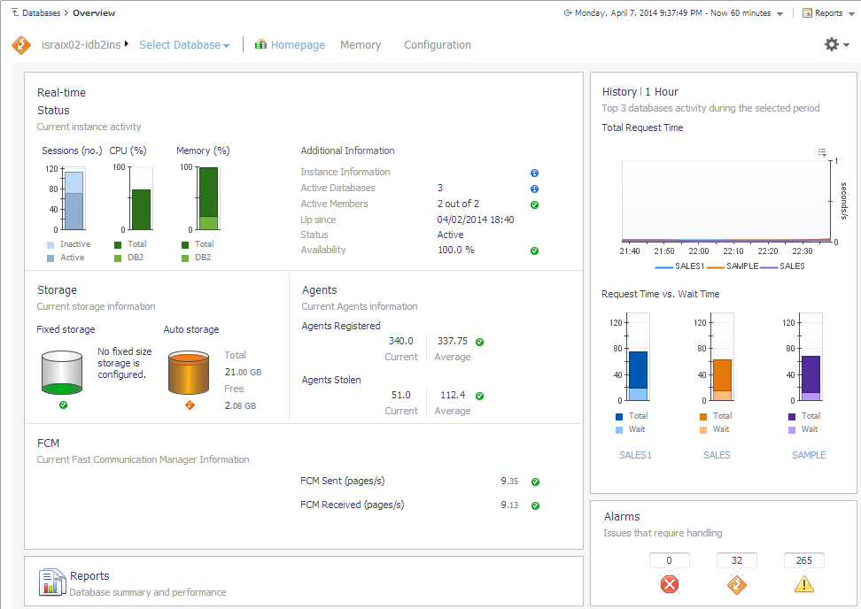Click the critical alarms red X icon
861x609 pixels.
(x=670, y=584)
